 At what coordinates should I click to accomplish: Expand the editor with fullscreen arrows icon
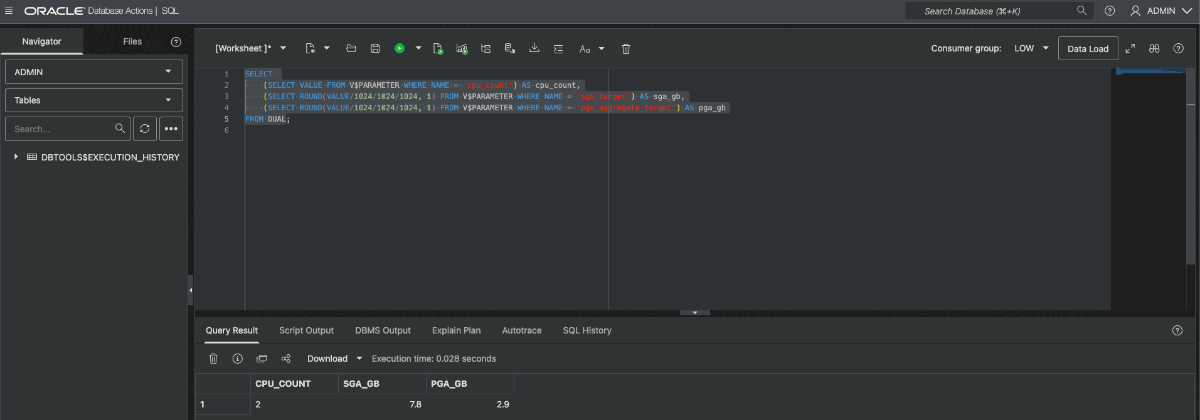(x=1130, y=48)
